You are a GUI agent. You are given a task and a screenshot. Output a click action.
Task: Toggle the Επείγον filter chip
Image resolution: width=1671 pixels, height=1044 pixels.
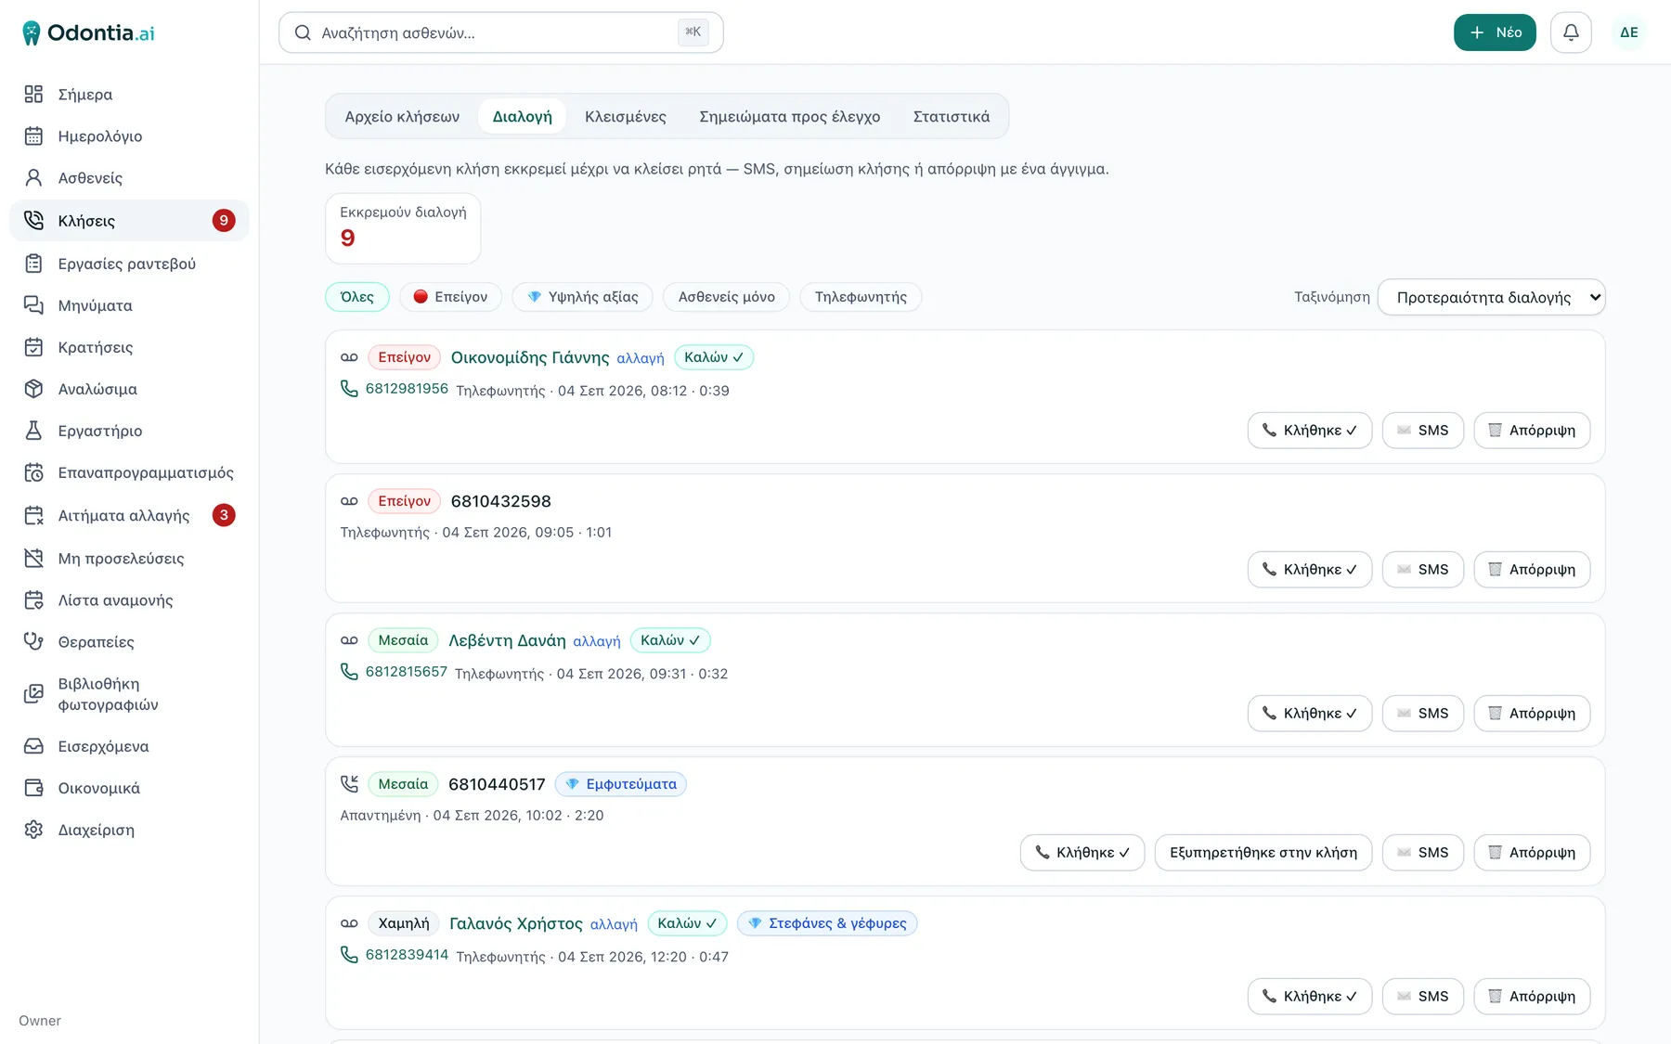pos(450,297)
